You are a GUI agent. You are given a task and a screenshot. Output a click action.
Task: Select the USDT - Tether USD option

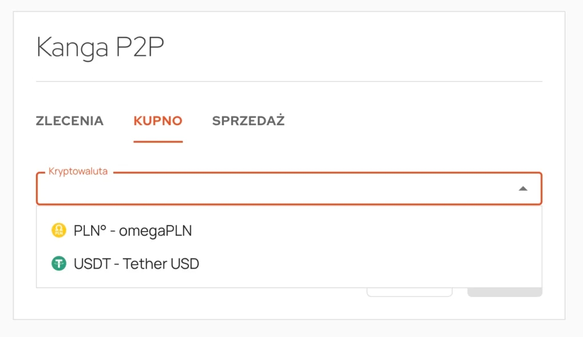[x=289, y=264]
